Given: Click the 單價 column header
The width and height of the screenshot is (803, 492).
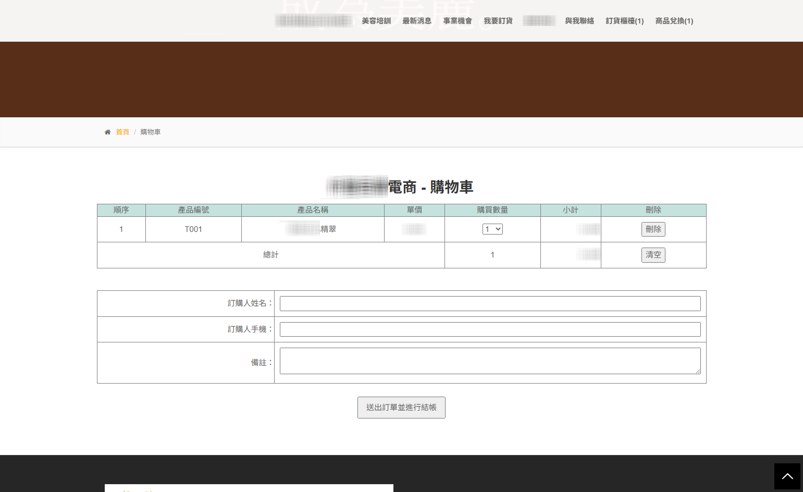Looking at the screenshot, I should 414,210.
